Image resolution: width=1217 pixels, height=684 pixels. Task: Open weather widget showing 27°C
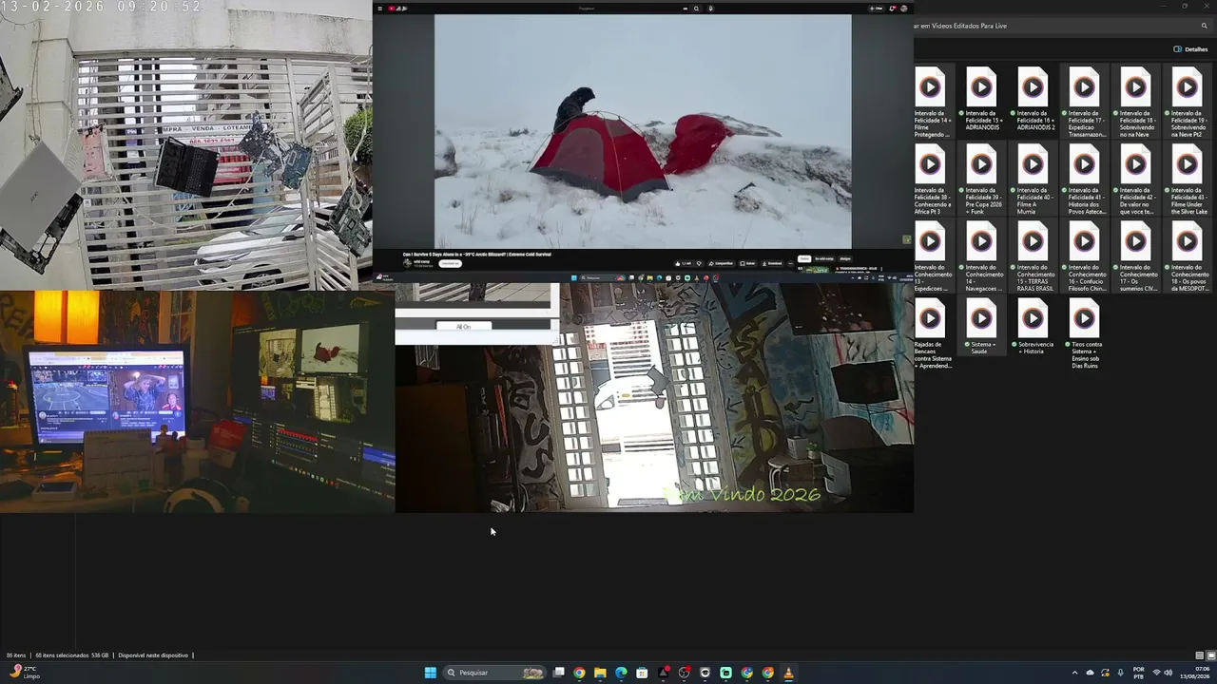[25, 673]
